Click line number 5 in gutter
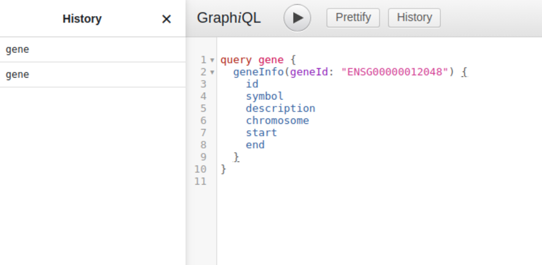Screen dimensions: 542x265 tap(203, 108)
